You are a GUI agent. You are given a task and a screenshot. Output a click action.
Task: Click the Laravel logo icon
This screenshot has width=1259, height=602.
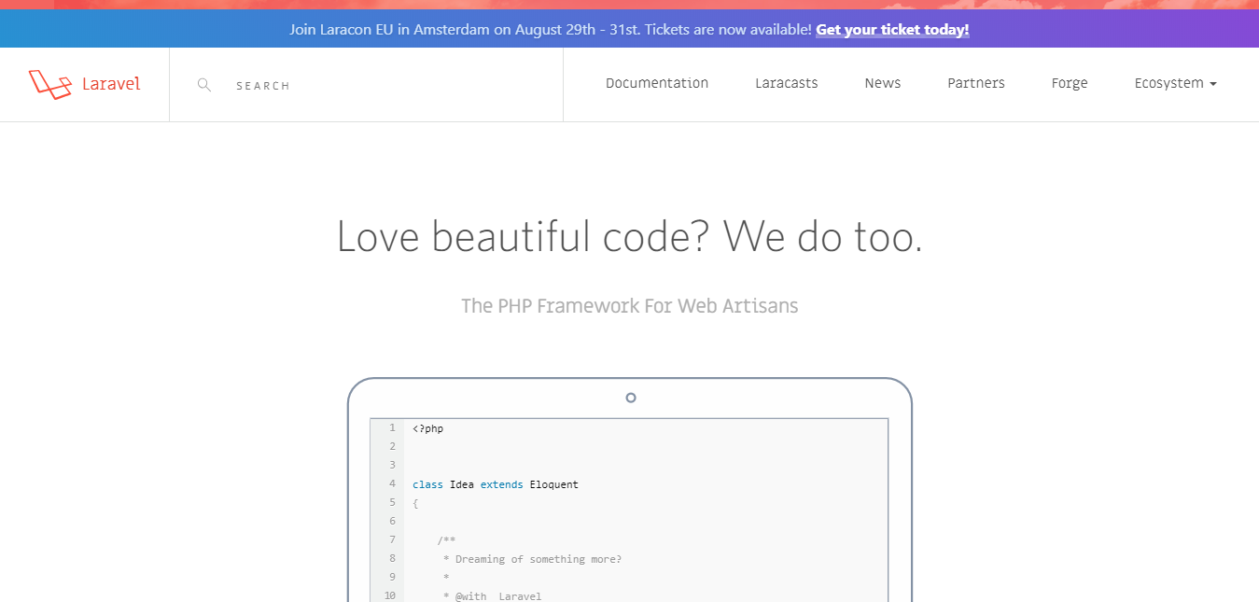[50, 84]
